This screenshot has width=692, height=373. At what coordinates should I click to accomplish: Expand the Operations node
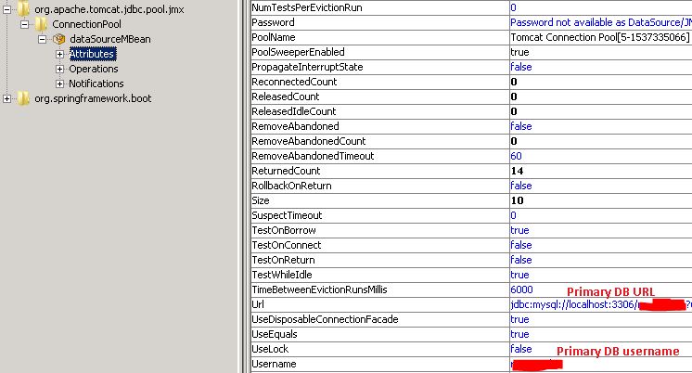60,69
